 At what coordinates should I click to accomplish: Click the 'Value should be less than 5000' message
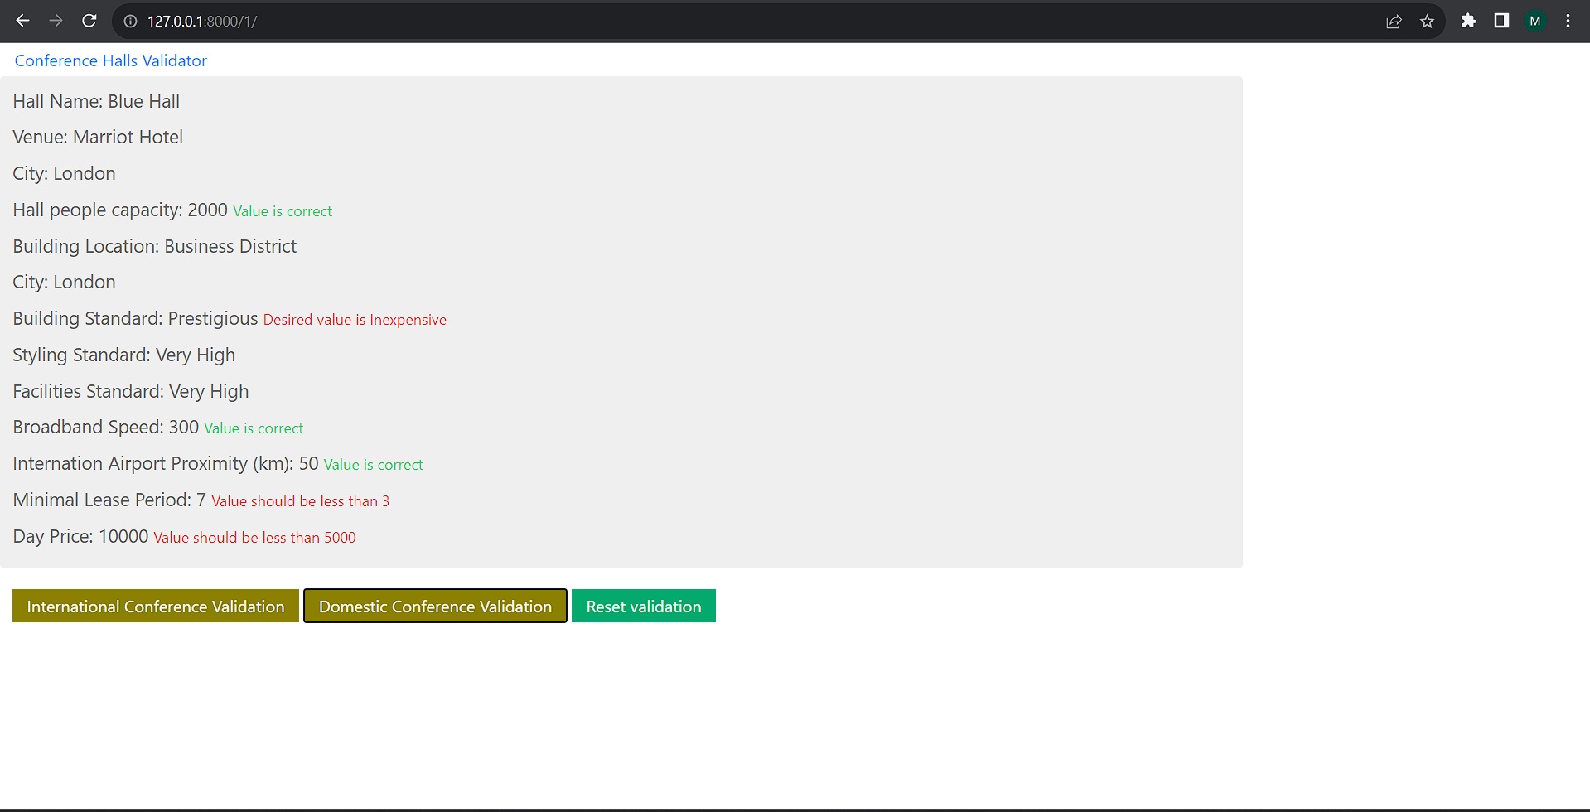point(254,537)
